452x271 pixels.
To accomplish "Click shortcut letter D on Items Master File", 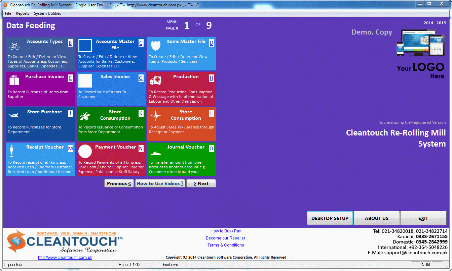I will coord(211,43).
